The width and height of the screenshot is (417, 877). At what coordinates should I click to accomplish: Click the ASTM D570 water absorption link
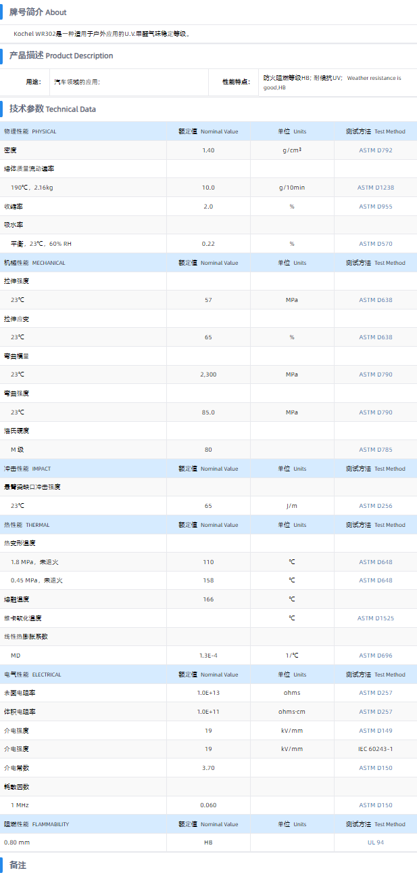(x=375, y=244)
